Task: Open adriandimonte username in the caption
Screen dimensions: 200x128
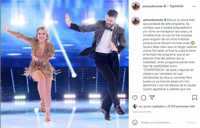Action: [153, 20]
